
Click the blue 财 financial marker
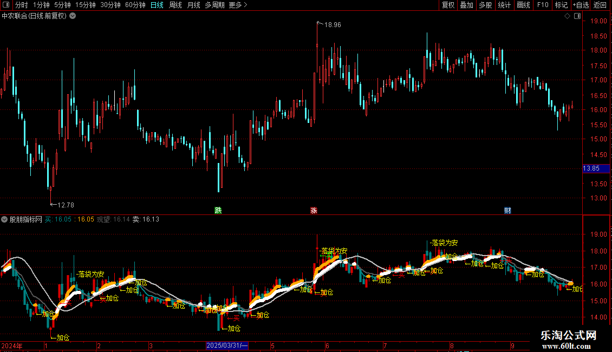[507, 211]
